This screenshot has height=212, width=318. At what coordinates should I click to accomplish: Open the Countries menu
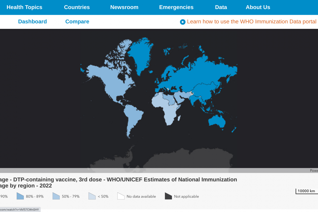(77, 7)
